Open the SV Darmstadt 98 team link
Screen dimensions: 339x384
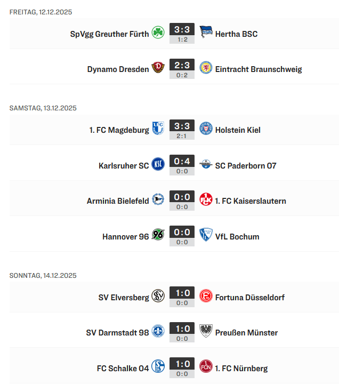pyautogui.click(x=117, y=333)
